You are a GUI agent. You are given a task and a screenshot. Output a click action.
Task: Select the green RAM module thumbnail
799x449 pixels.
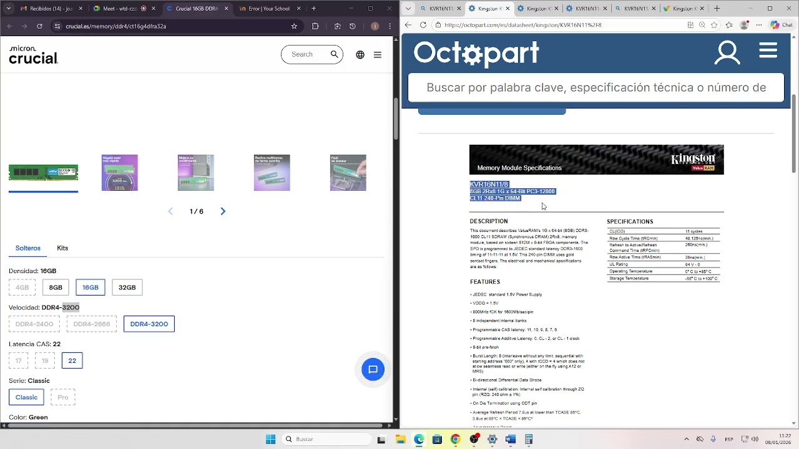(43, 173)
